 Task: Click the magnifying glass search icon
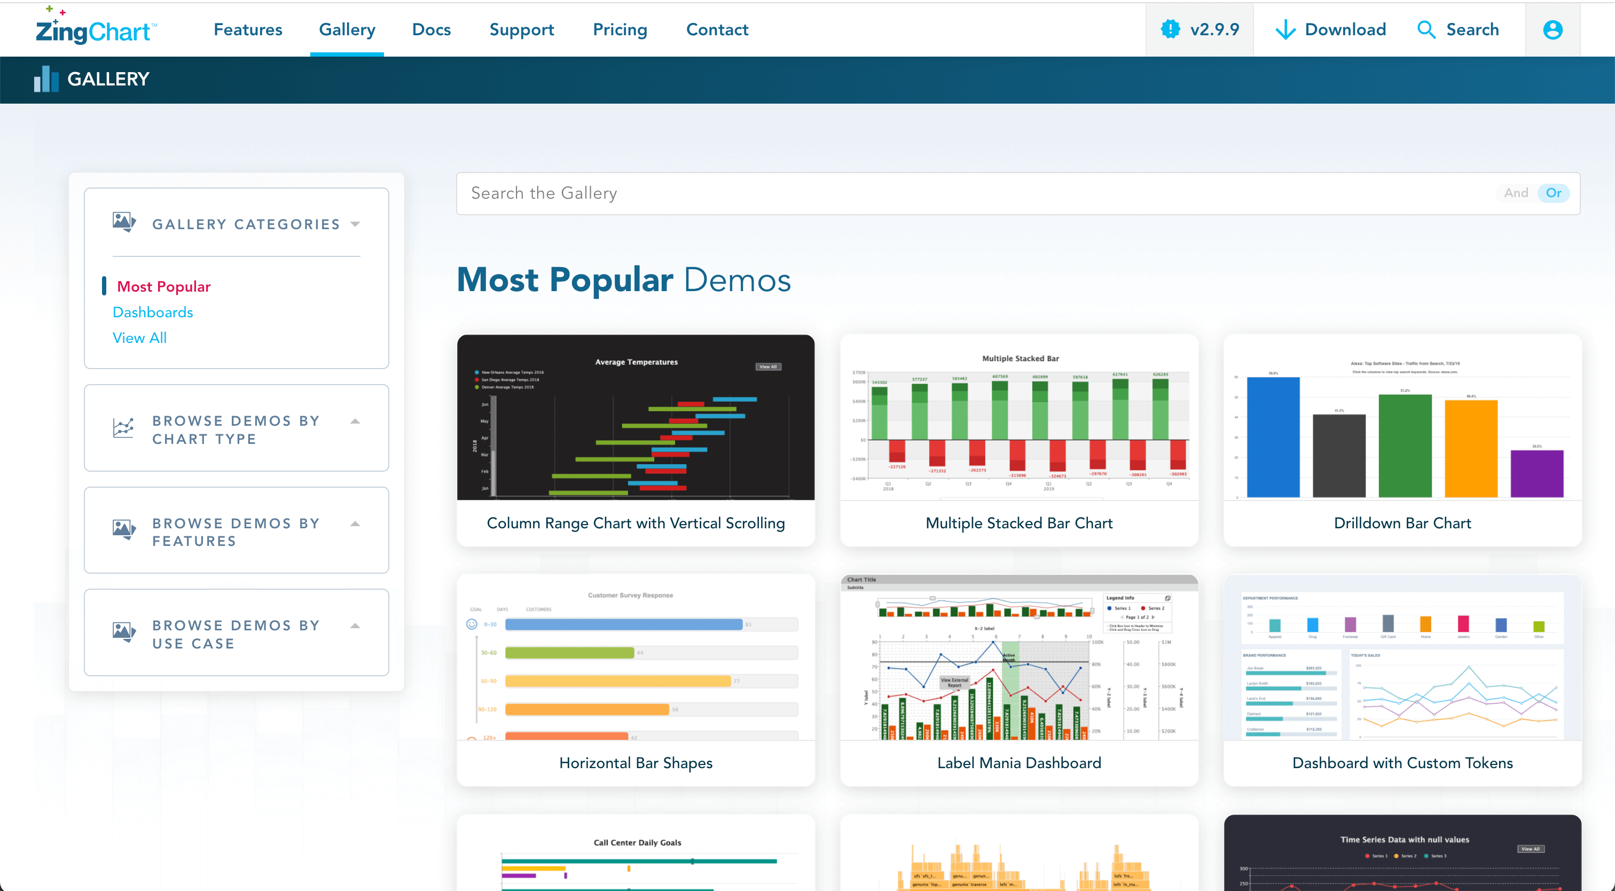tap(1426, 29)
